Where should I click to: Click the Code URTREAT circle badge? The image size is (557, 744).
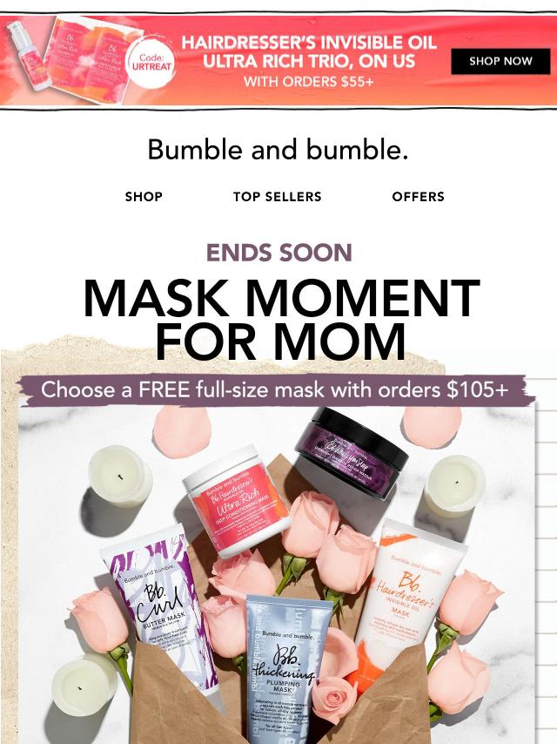click(151, 62)
